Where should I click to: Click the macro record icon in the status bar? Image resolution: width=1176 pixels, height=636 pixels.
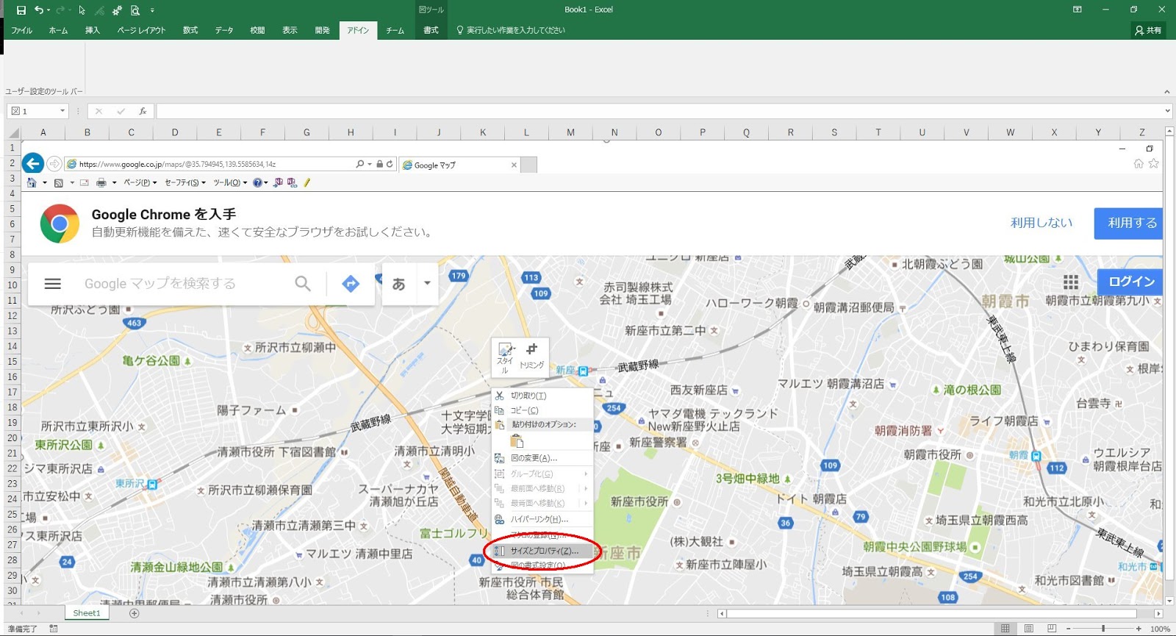pos(53,629)
